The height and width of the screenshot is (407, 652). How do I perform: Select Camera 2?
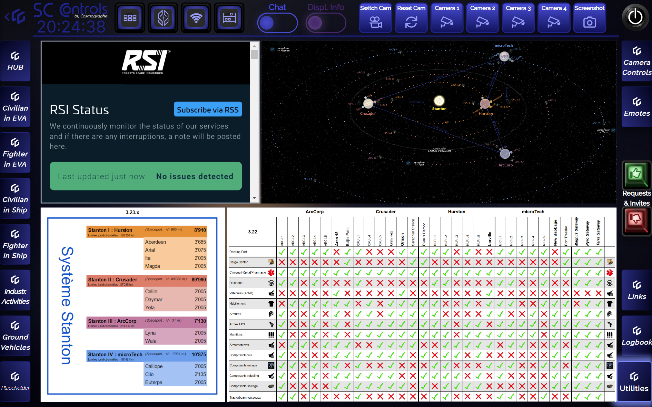(482, 18)
